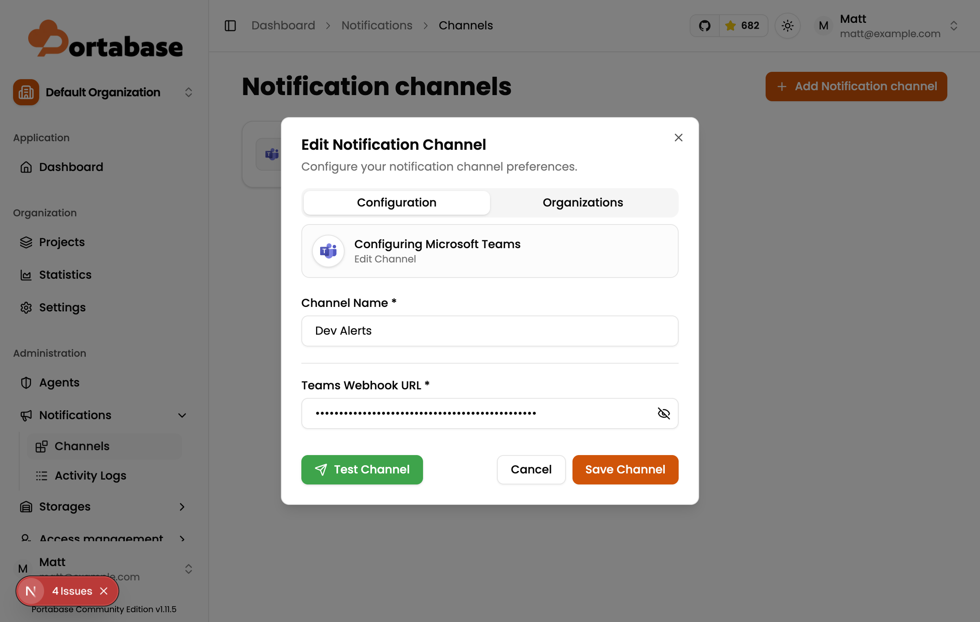980x622 pixels.
Task: Toggle the light/dark theme sun button
Action: [787, 26]
